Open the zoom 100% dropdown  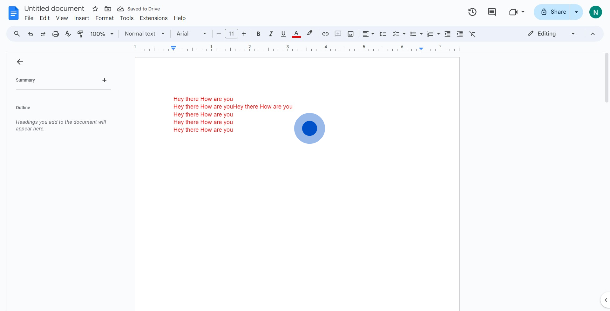point(102,34)
